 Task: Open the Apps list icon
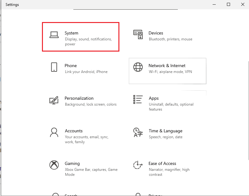pyautogui.click(x=138, y=99)
